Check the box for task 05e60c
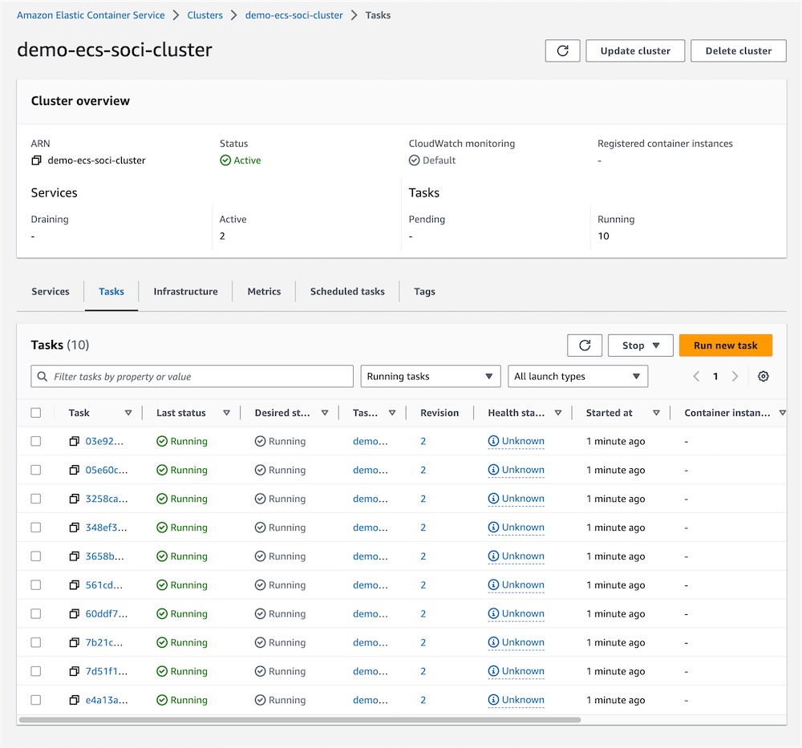802x748 pixels. coord(36,469)
